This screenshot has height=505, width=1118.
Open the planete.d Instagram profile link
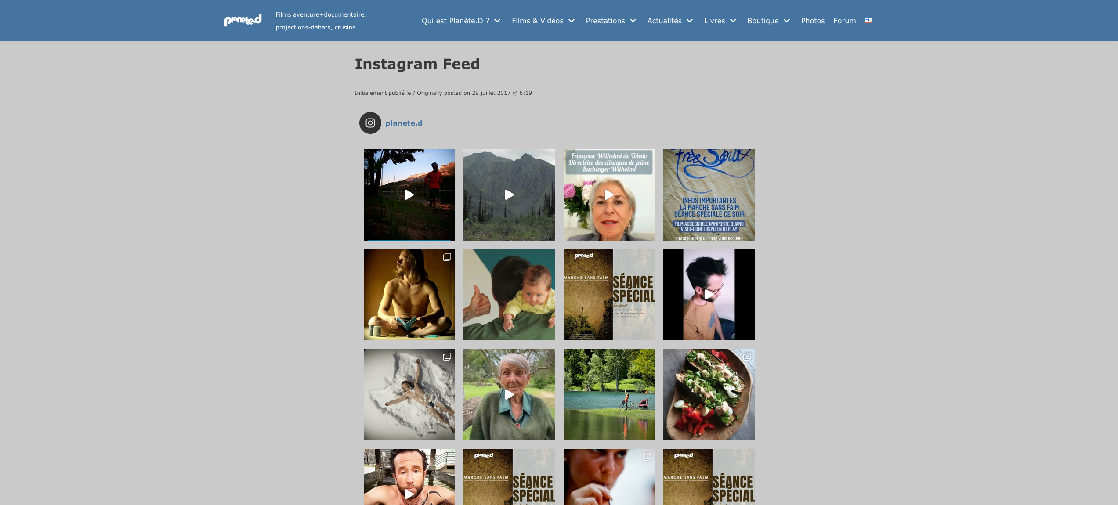coord(404,123)
